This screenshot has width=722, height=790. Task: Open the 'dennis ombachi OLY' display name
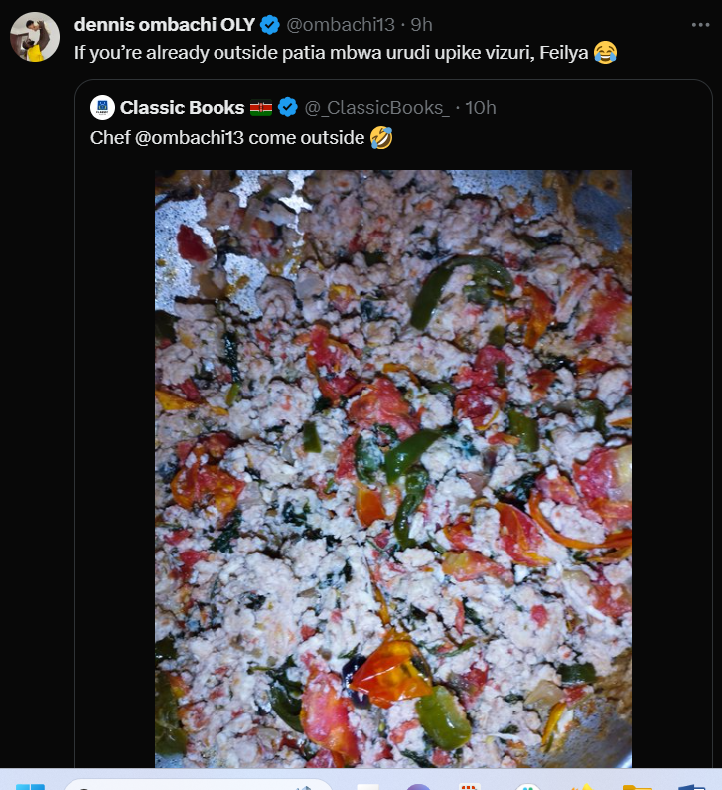(165, 25)
